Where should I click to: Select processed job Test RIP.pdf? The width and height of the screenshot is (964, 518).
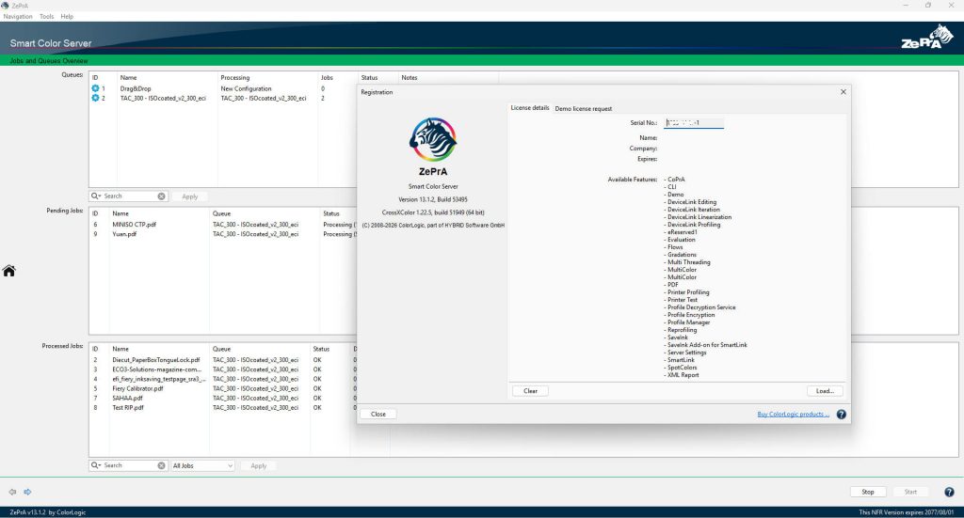point(128,407)
